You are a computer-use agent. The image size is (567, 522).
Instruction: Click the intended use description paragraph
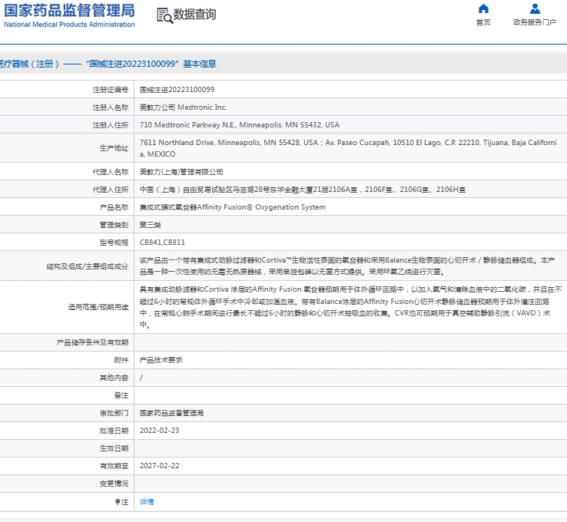pyautogui.click(x=351, y=307)
